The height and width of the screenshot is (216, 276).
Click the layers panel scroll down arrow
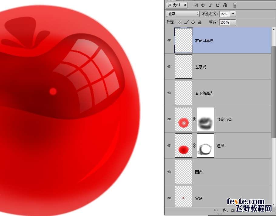[x=274, y=204]
